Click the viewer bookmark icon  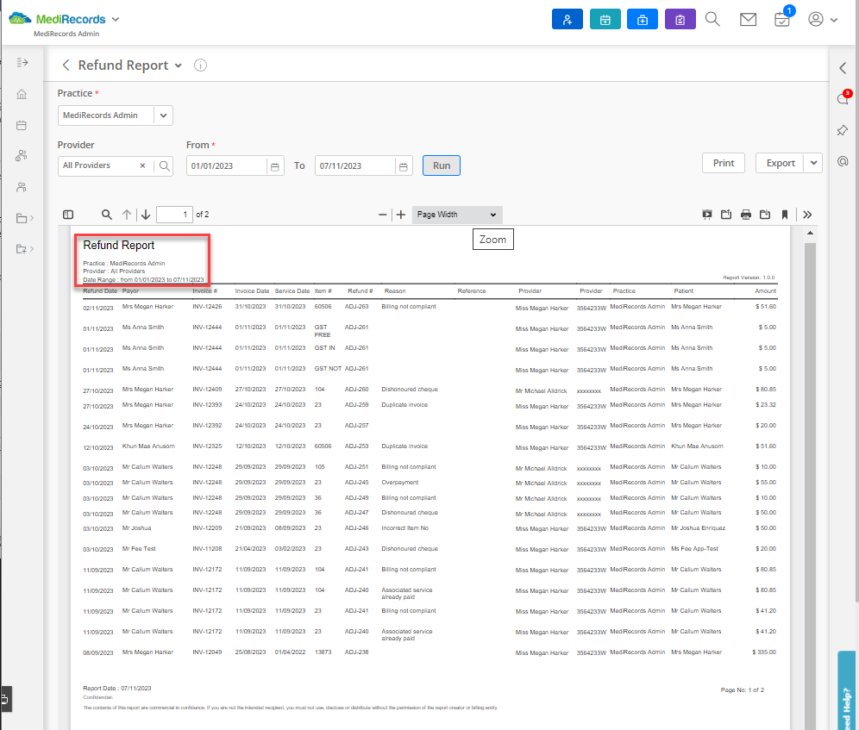tap(785, 215)
